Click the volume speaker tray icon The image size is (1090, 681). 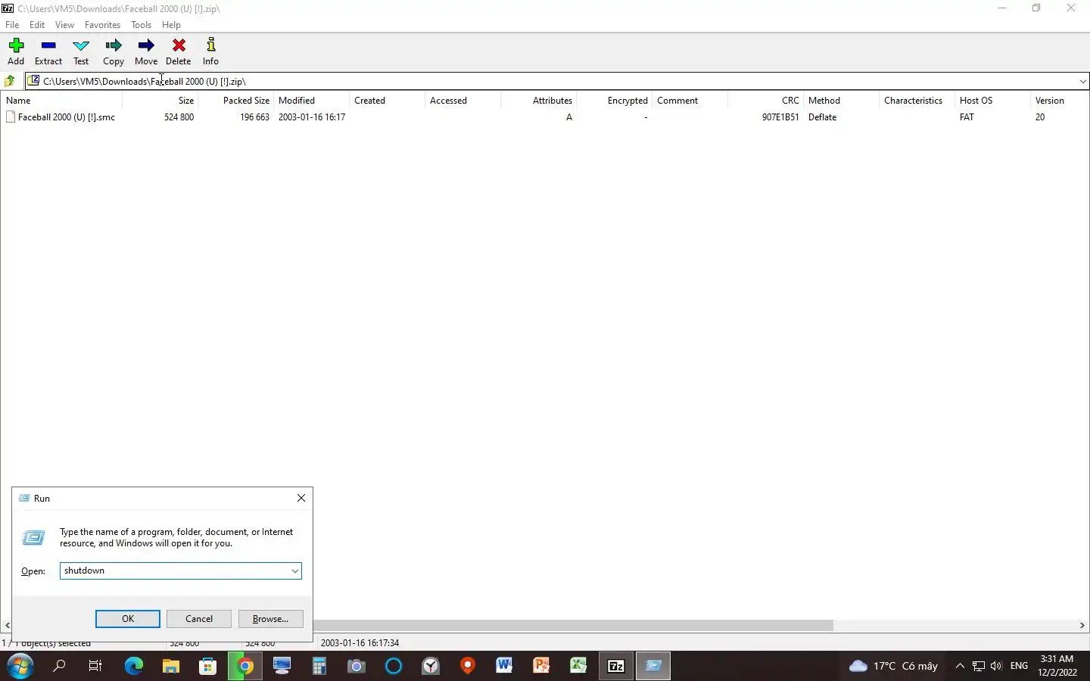click(x=996, y=666)
